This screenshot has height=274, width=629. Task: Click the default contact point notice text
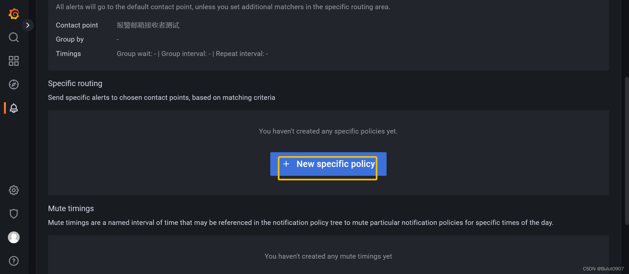tap(223, 6)
